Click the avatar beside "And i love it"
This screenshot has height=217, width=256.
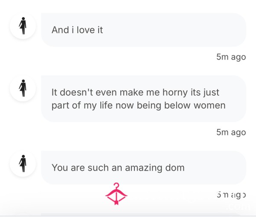(x=23, y=26)
